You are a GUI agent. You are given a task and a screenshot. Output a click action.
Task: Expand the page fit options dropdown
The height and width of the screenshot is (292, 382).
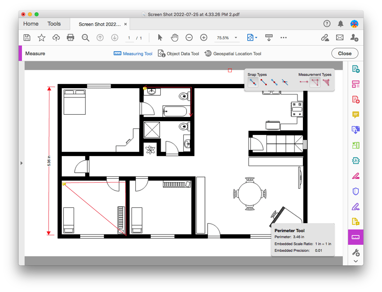256,38
